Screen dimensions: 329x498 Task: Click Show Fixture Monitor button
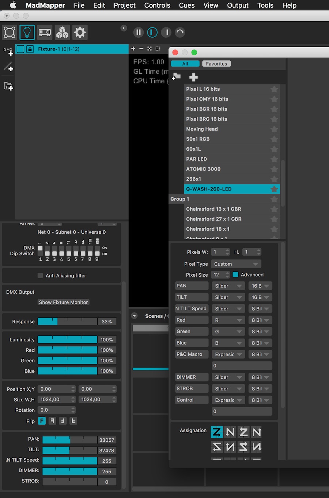64,302
